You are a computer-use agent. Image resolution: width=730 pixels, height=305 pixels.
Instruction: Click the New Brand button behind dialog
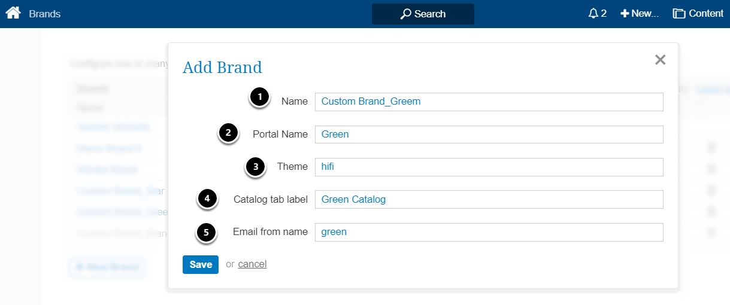click(x=107, y=267)
